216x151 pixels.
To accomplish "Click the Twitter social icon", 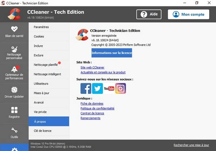I will tap(97, 88).
